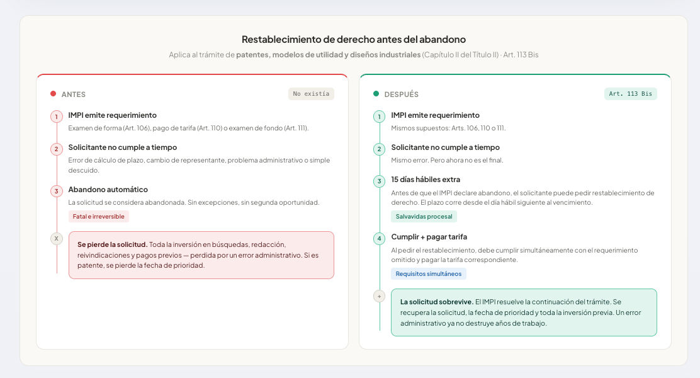This screenshot has width=700, height=378.
Task: Click the subtitle 'patentes, modelos de utilidad y diseños industriales'
Action: pyautogui.click(x=328, y=55)
